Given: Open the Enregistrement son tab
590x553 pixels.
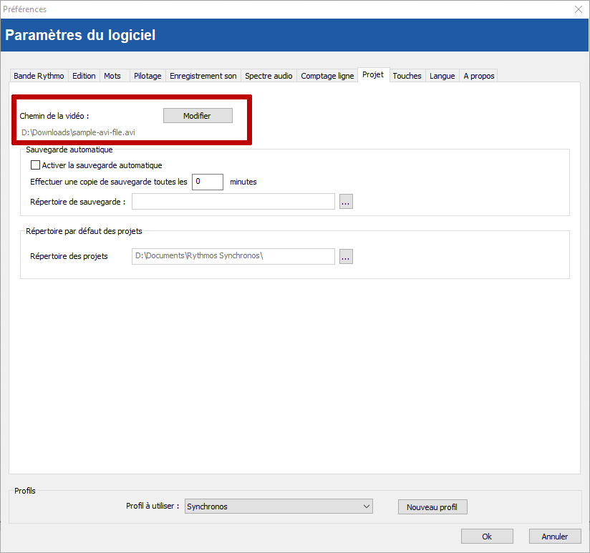Looking at the screenshot, I should point(203,76).
